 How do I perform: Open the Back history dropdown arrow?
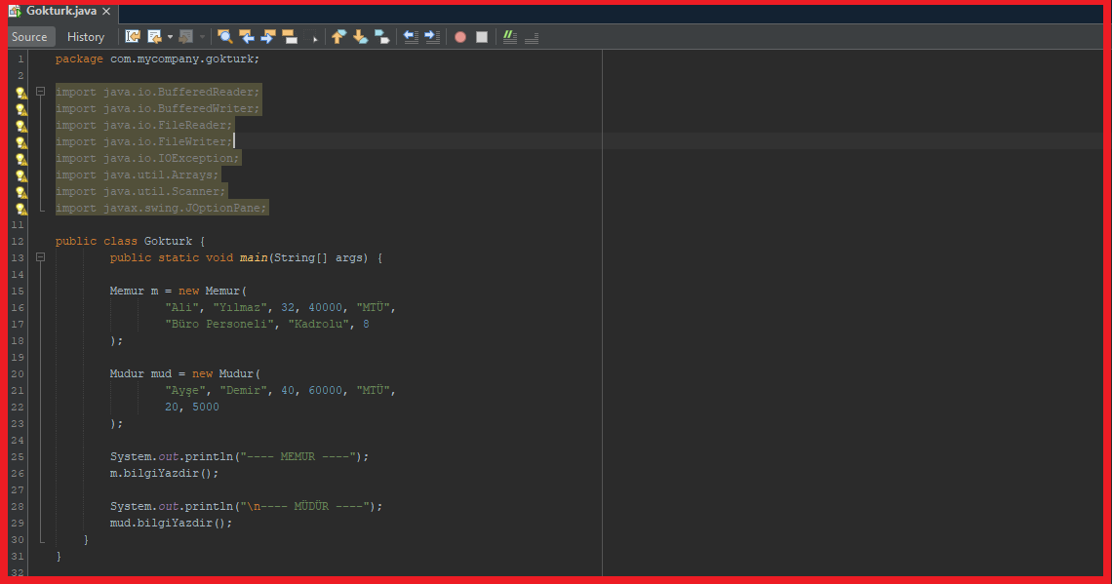point(170,37)
